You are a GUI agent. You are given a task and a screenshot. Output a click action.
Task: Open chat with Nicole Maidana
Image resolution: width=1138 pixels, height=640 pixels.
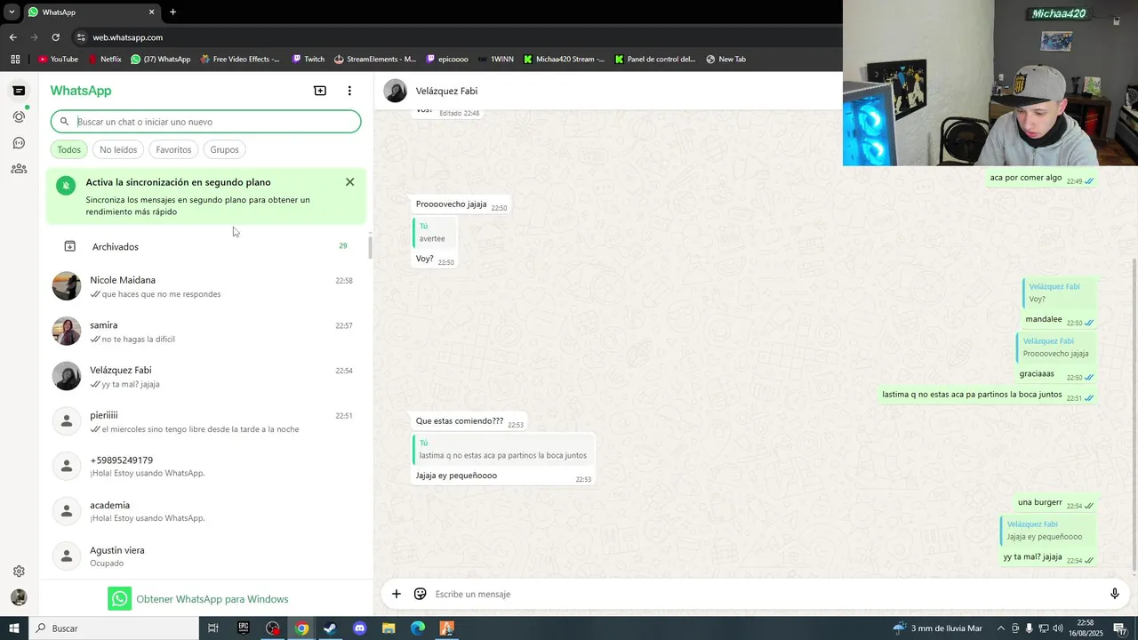click(x=205, y=286)
